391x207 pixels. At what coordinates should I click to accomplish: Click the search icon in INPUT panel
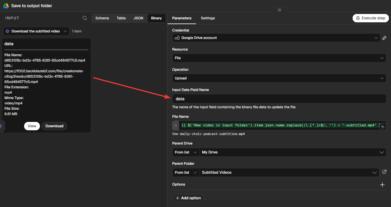tap(85, 18)
